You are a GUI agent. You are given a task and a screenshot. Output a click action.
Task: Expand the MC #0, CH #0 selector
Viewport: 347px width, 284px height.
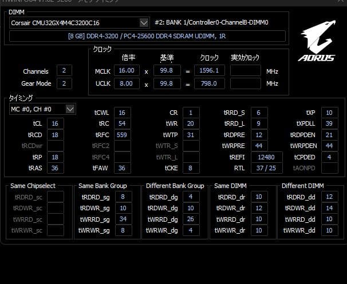coord(42,109)
